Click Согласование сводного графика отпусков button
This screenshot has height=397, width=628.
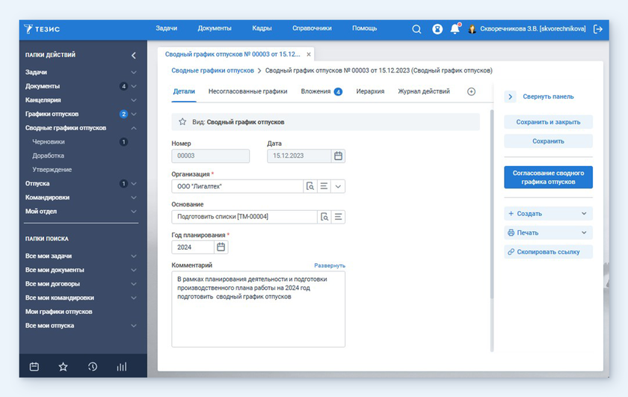(x=548, y=177)
